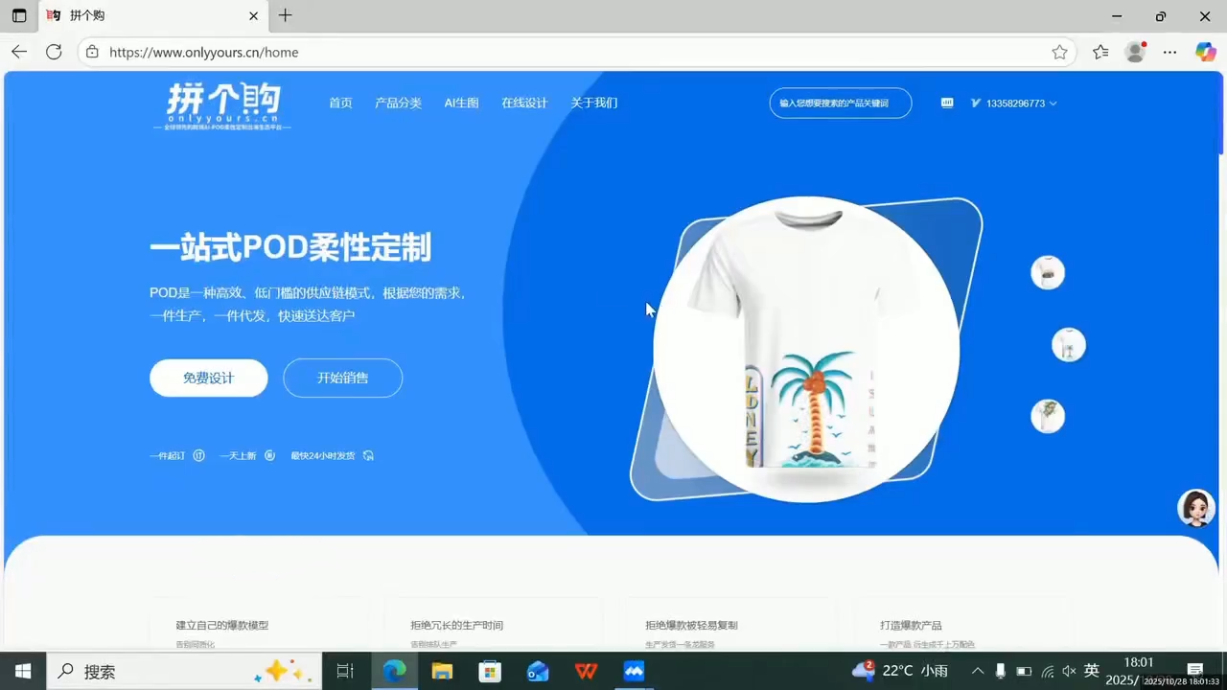Open Microsoft Store from the taskbar

(x=490, y=671)
